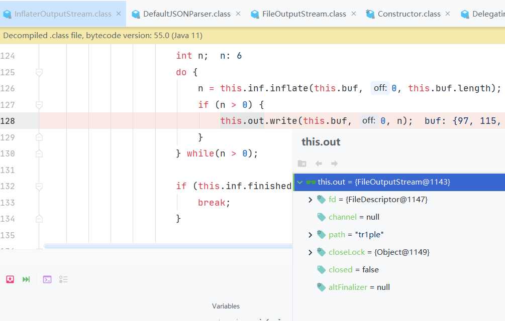Navigate forward in the this.out popup

(x=334, y=164)
